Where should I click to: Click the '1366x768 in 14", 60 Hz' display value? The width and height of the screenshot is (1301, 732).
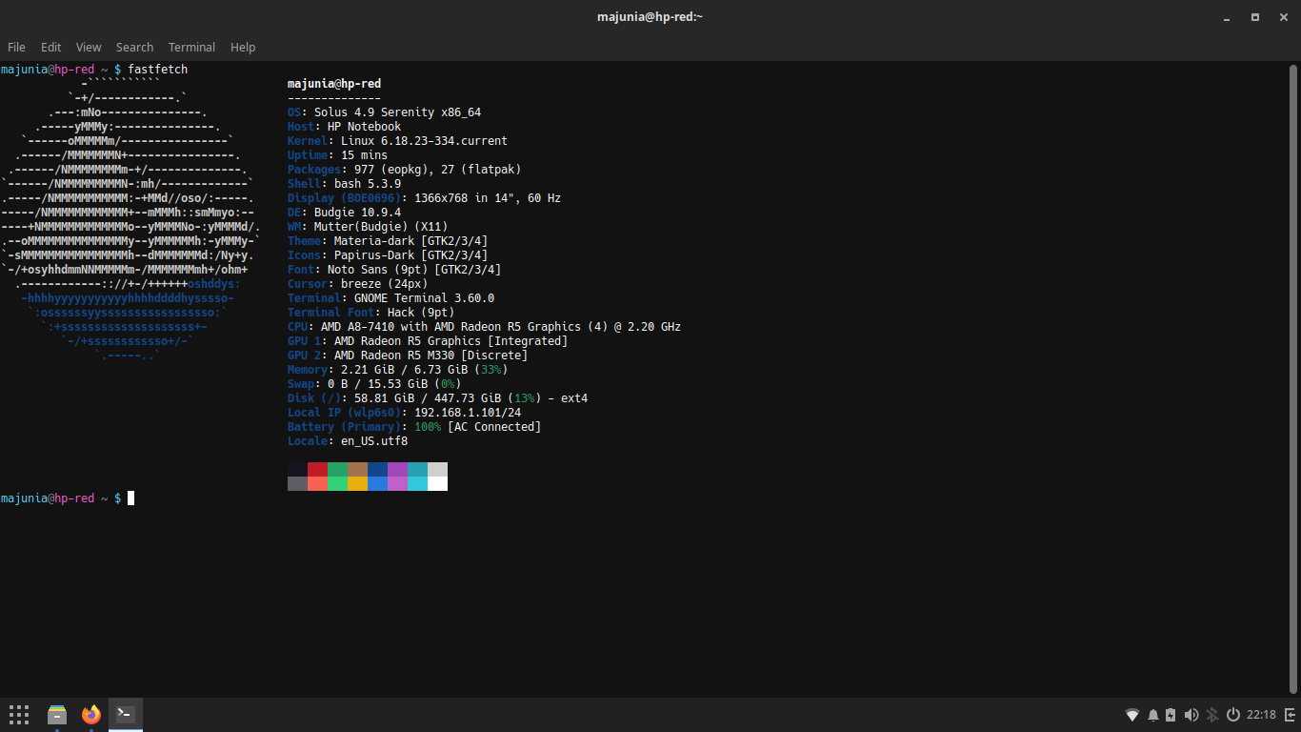point(488,198)
